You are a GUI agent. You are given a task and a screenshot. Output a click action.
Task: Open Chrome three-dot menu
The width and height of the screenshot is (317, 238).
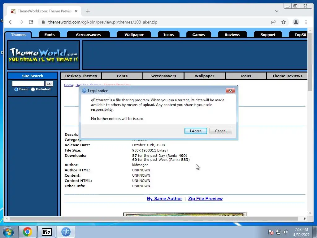306,22
